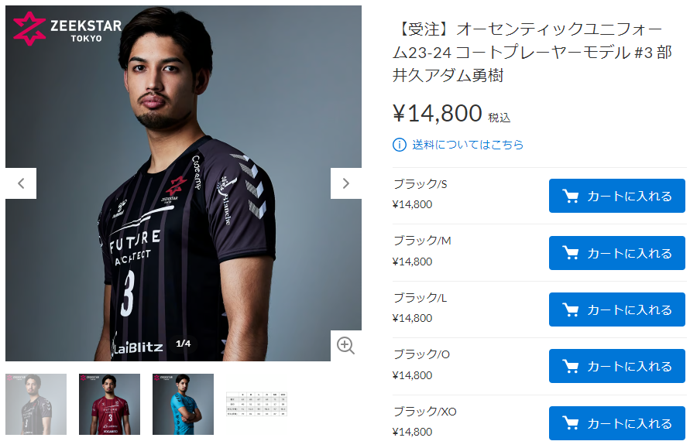This screenshot has width=690, height=448.
Task: Open the magnifier zoom on main photo
Action: click(346, 346)
